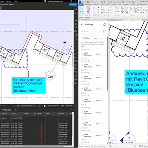Switch to the Annotate ribbon tab
The image size is (148, 148).
126,5
